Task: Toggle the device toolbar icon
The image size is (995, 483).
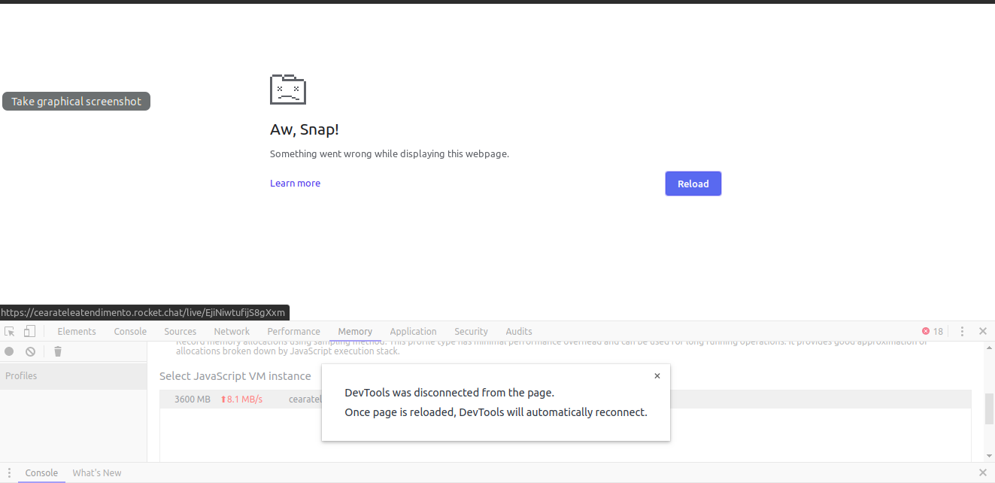Action: [x=29, y=331]
